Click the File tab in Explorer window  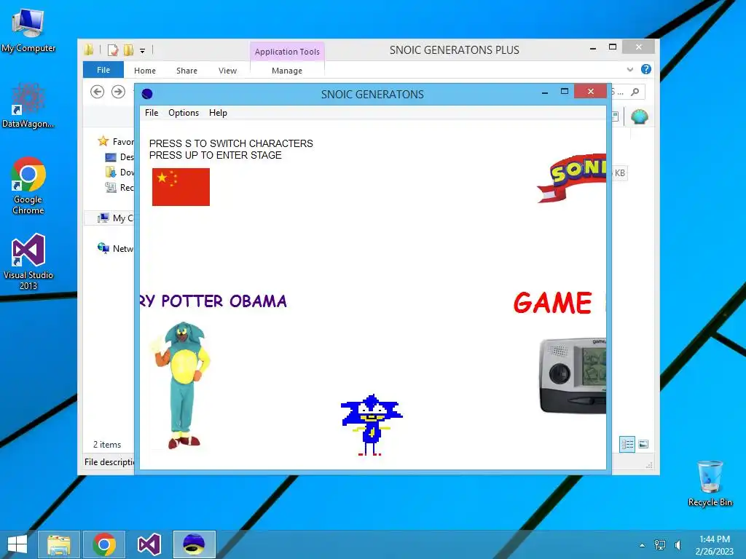tap(103, 70)
